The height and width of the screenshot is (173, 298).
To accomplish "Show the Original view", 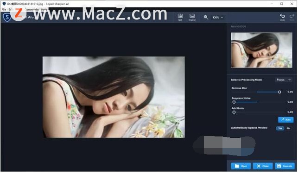I will click(x=192, y=17).
